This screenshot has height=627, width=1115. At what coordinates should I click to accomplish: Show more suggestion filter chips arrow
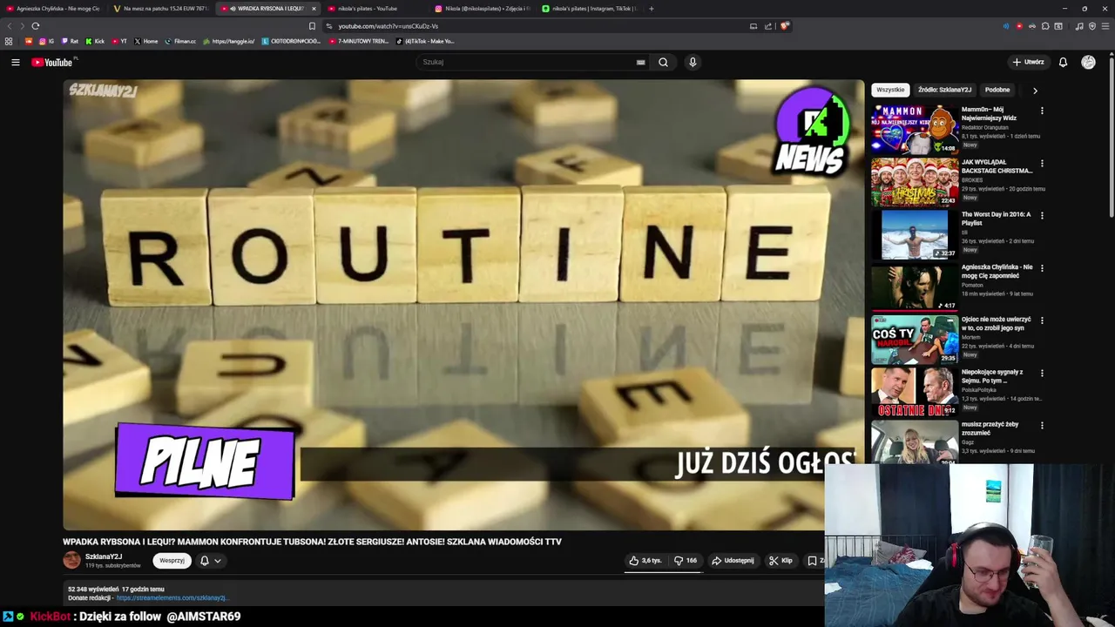point(1035,90)
